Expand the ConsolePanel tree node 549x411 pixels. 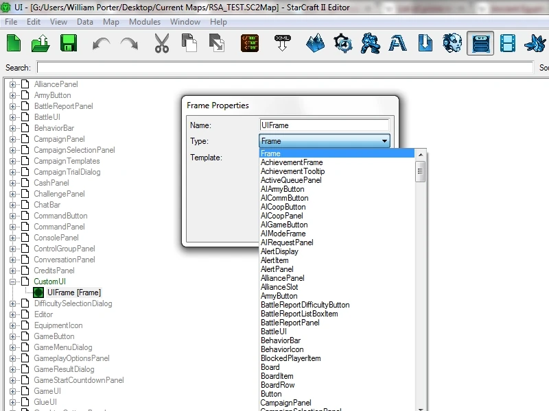point(12,238)
